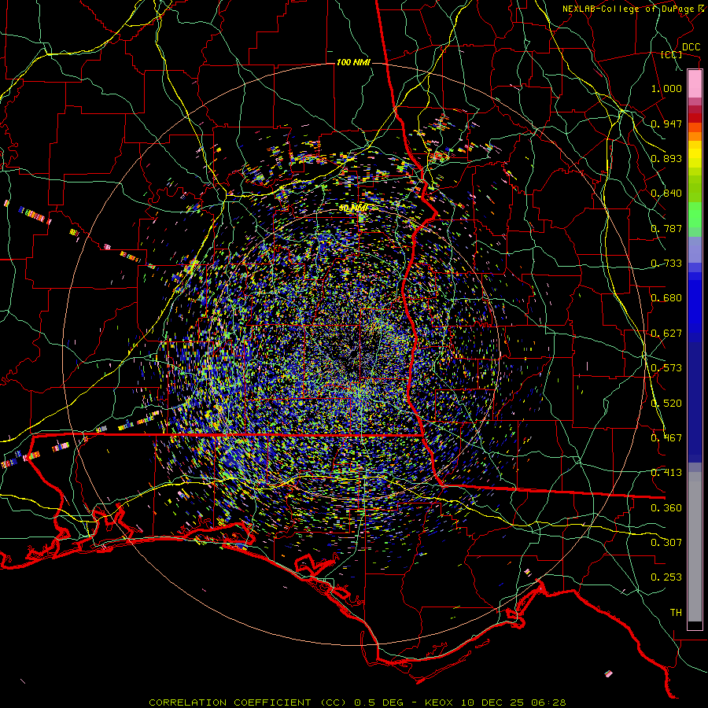Image resolution: width=708 pixels, height=708 pixels.
Task: Click the 50 NMI range ring label
Action: pos(353,208)
